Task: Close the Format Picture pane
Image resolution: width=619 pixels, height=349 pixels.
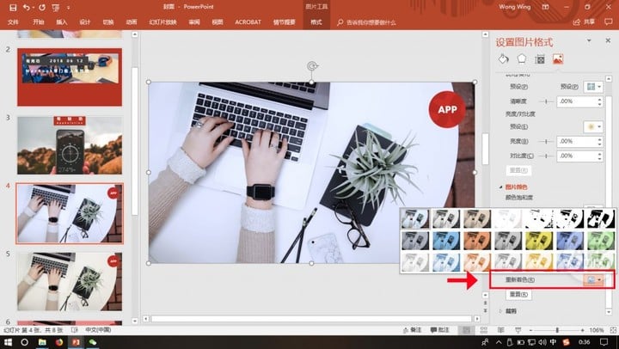Action: click(608, 40)
